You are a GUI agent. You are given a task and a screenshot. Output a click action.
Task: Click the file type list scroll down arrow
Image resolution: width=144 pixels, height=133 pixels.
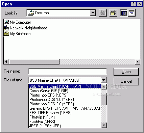[x=104, y=125]
